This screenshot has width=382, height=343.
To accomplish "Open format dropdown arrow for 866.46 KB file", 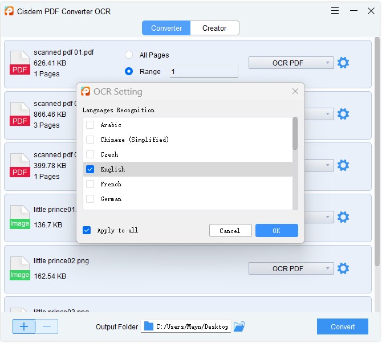I will point(327,114).
